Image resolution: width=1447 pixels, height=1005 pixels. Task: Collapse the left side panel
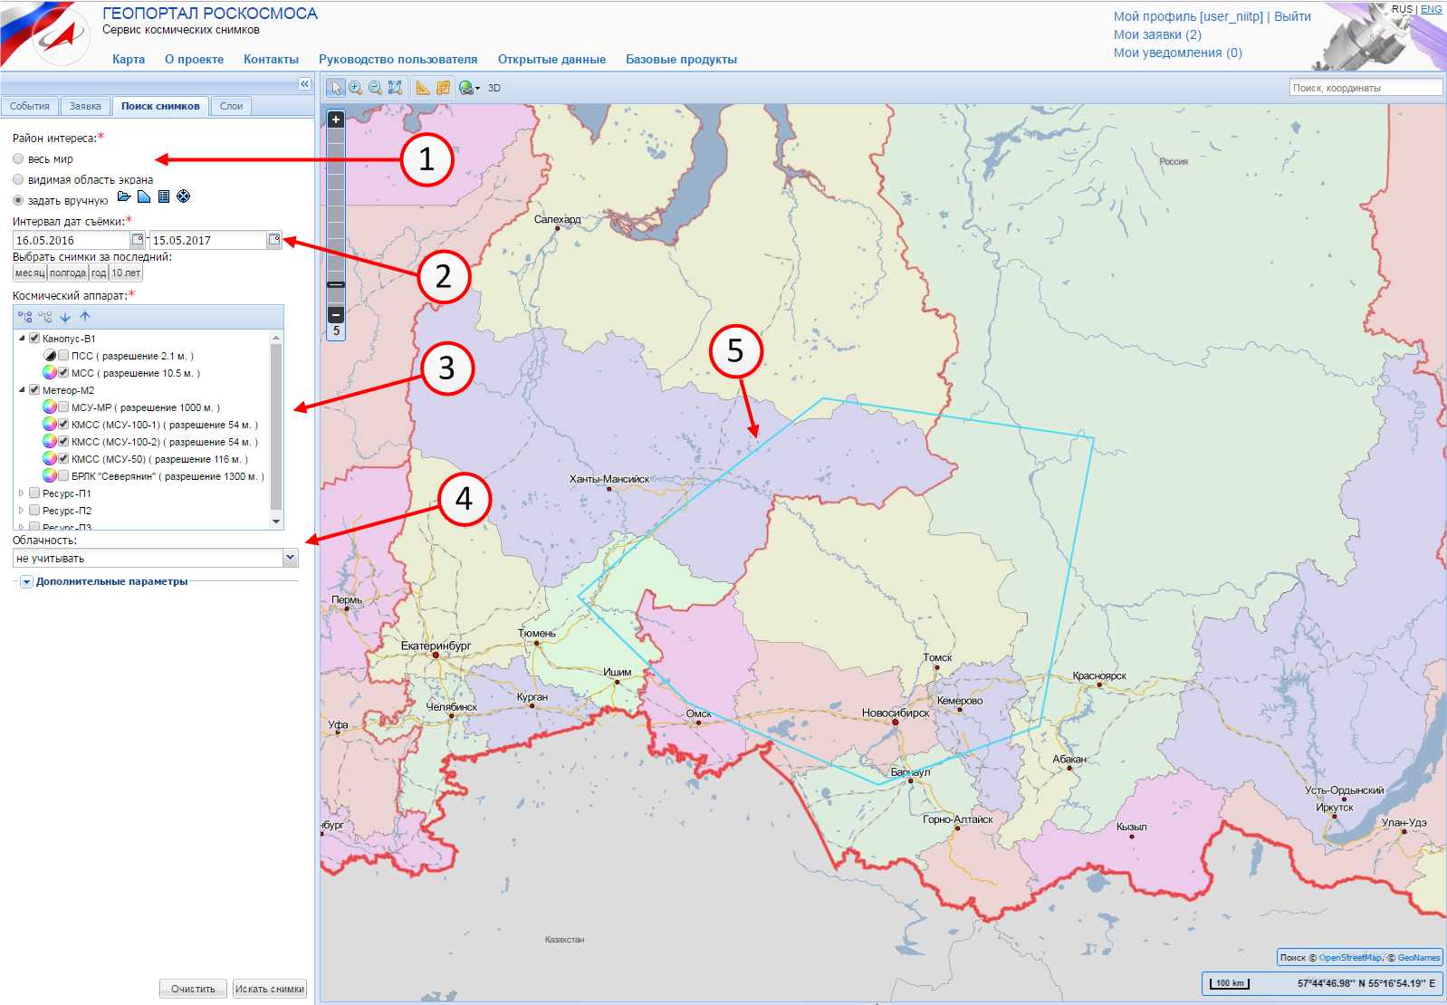click(304, 84)
